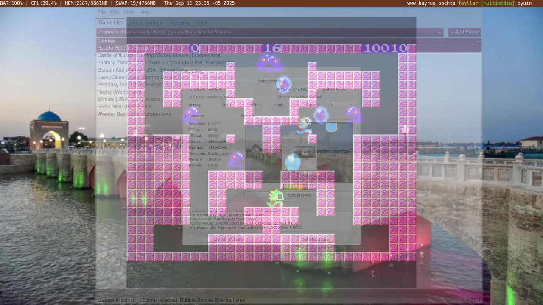543x305 pixels.
Task: Switch to the buyruq workspace tag
Action: click(x=426, y=3)
